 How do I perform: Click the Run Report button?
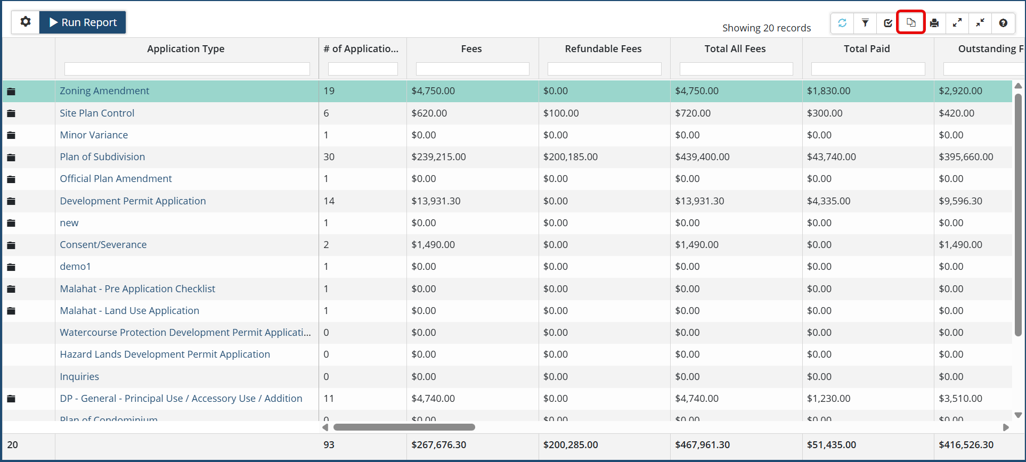click(83, 22)
